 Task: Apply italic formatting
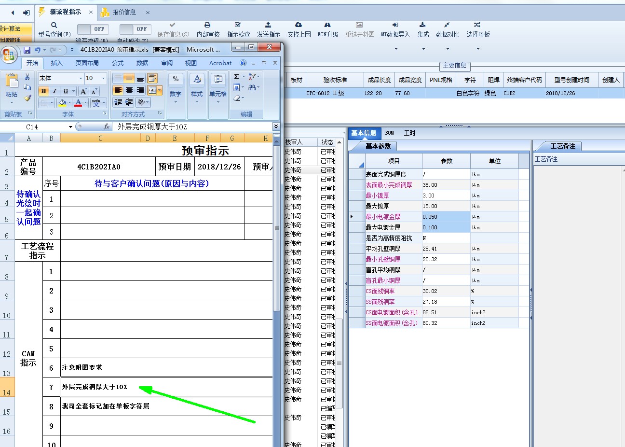(x=54, y=91)
